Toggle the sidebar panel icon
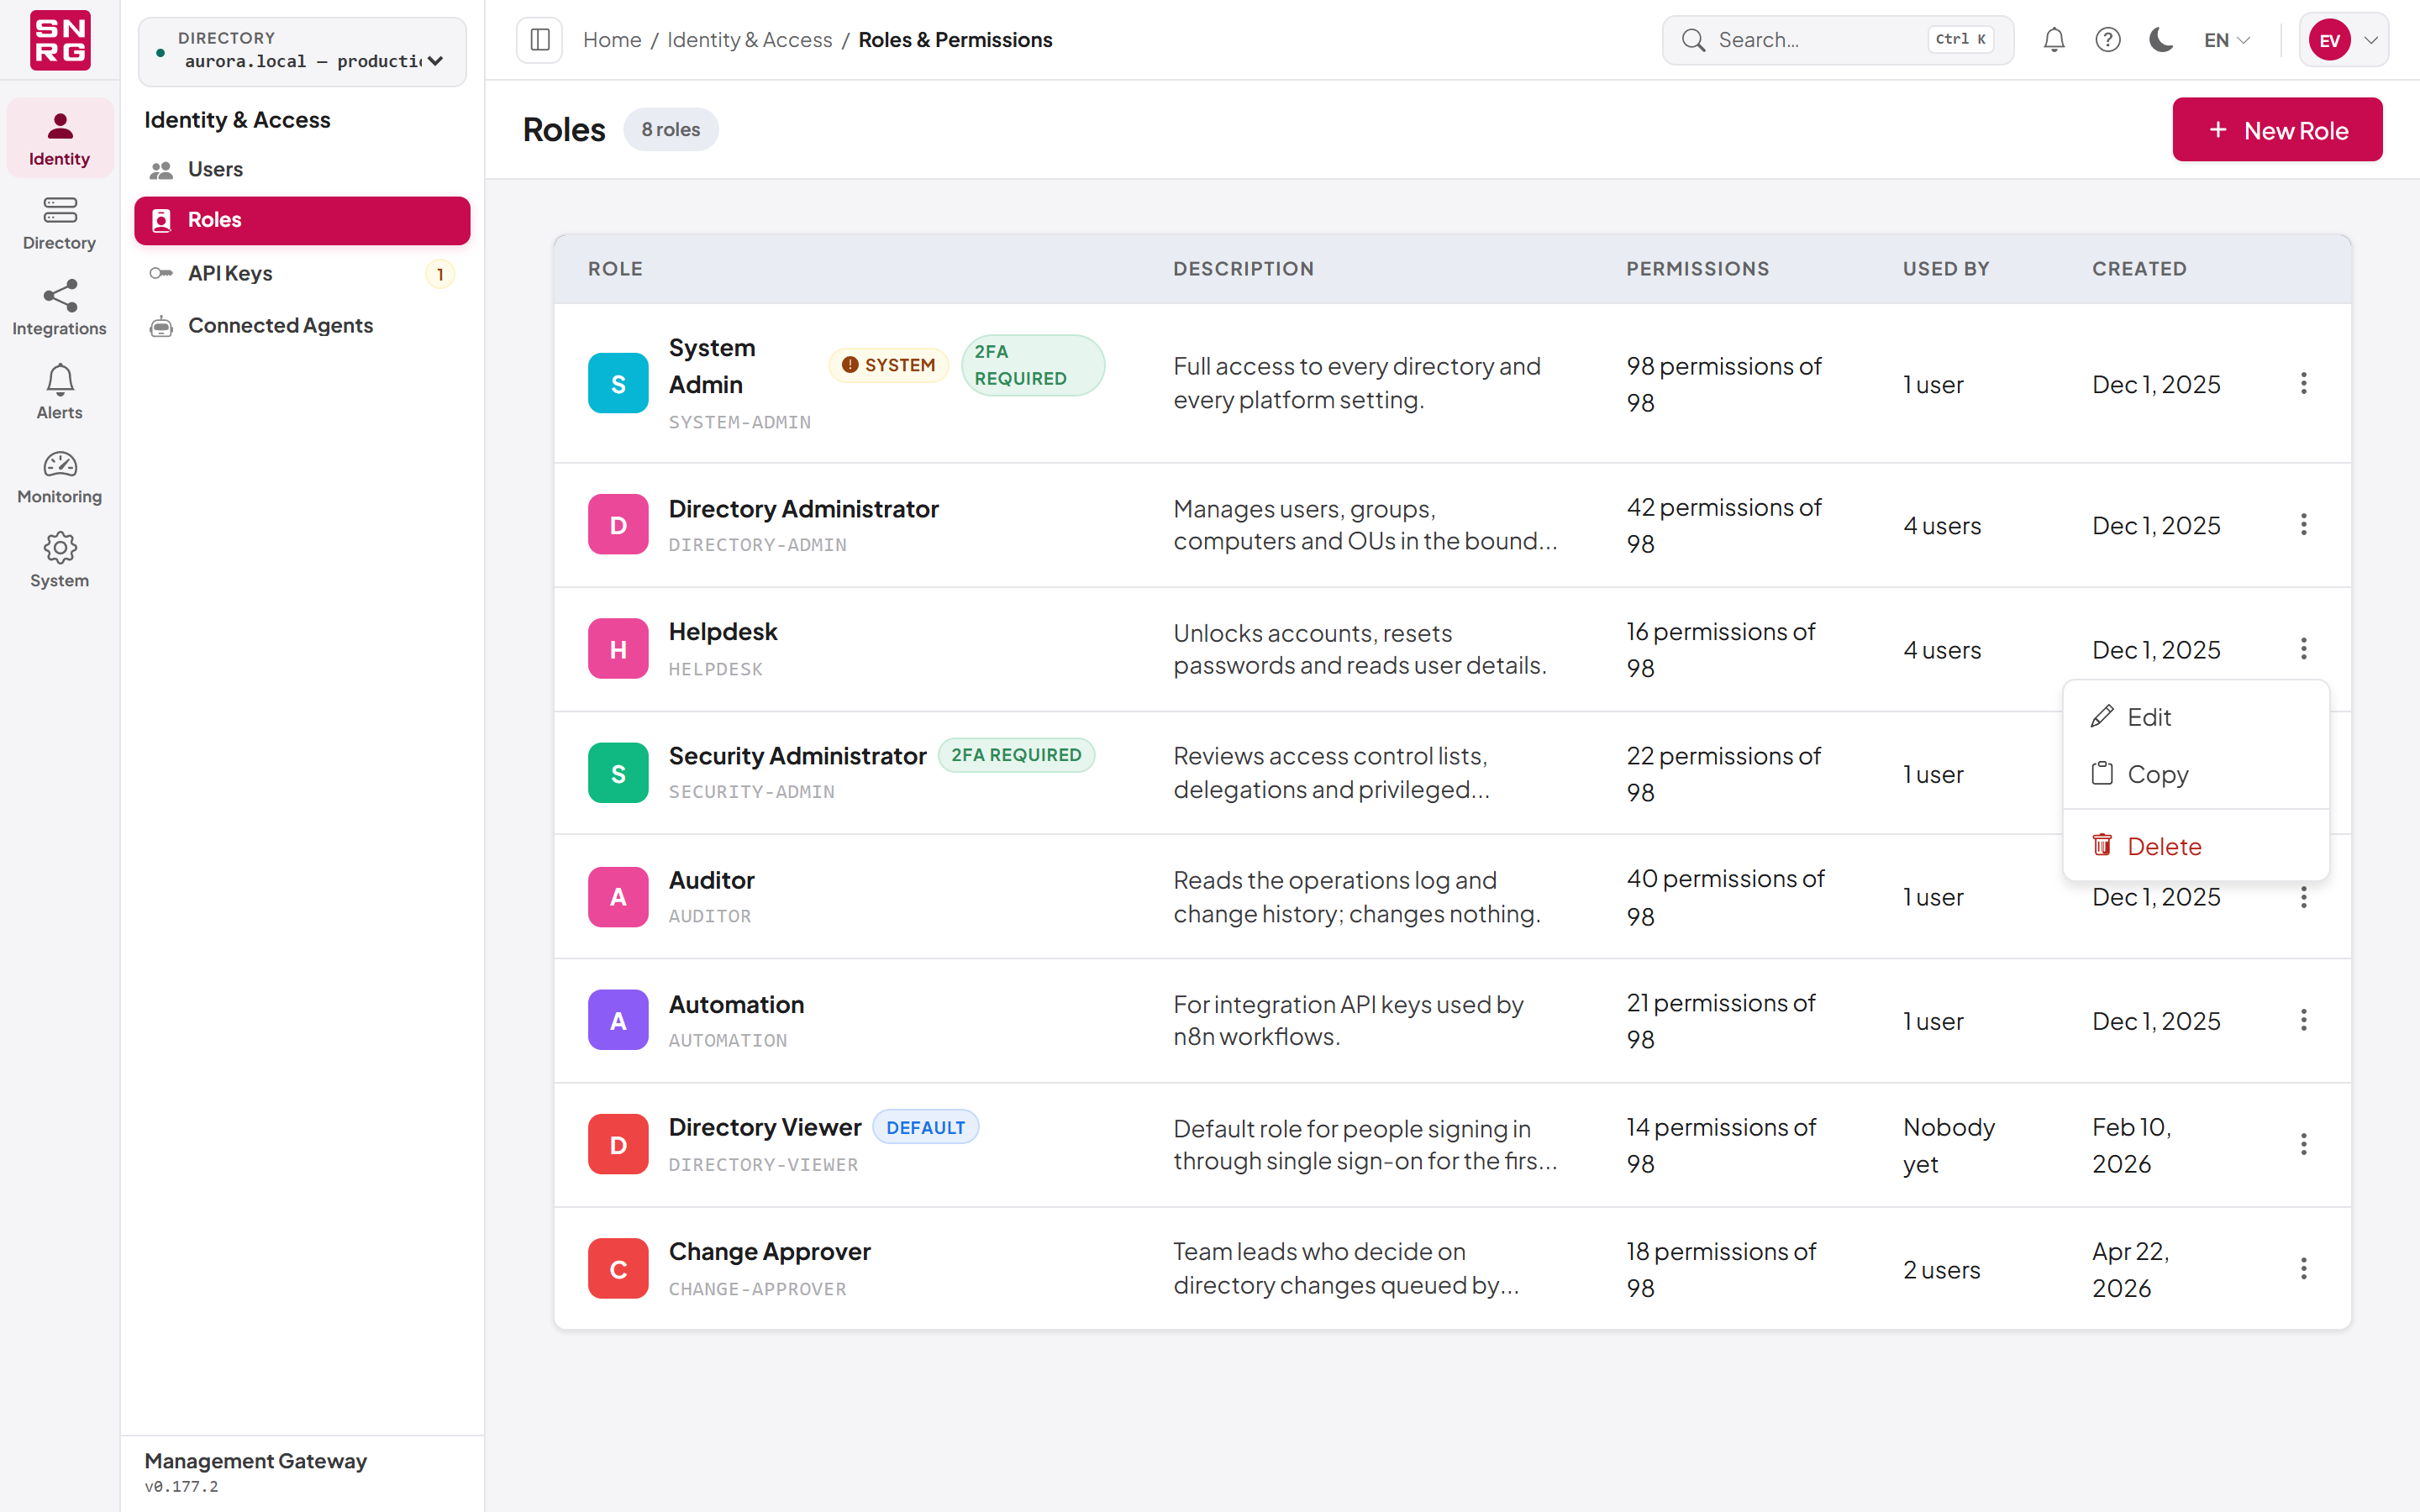 point(540,40)
